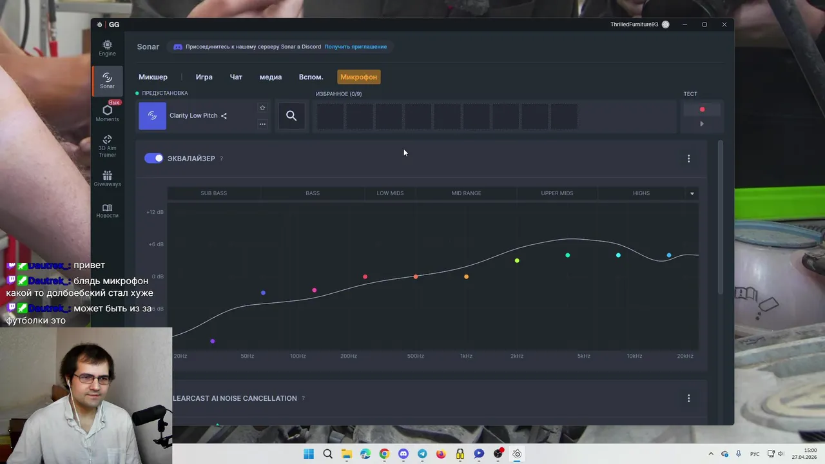The width and height of the screenshot is (825, 464).
Task: Favorite the Clarity Low Pitch preset star
Action: coord(262,108)
